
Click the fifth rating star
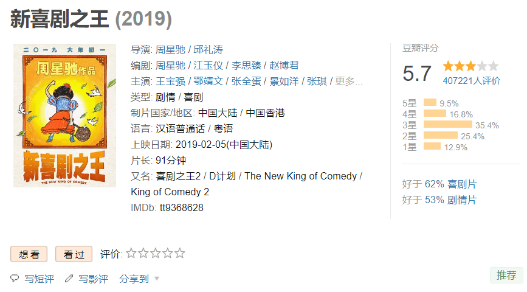[179, 254]
